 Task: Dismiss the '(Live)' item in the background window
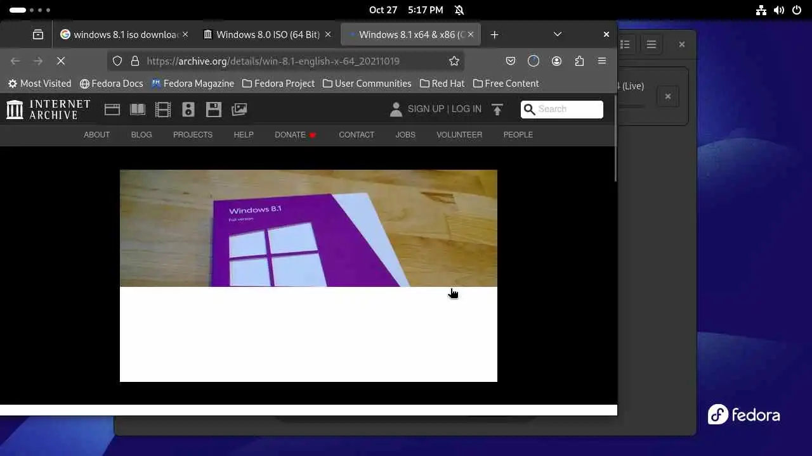[x=667, y=96]
